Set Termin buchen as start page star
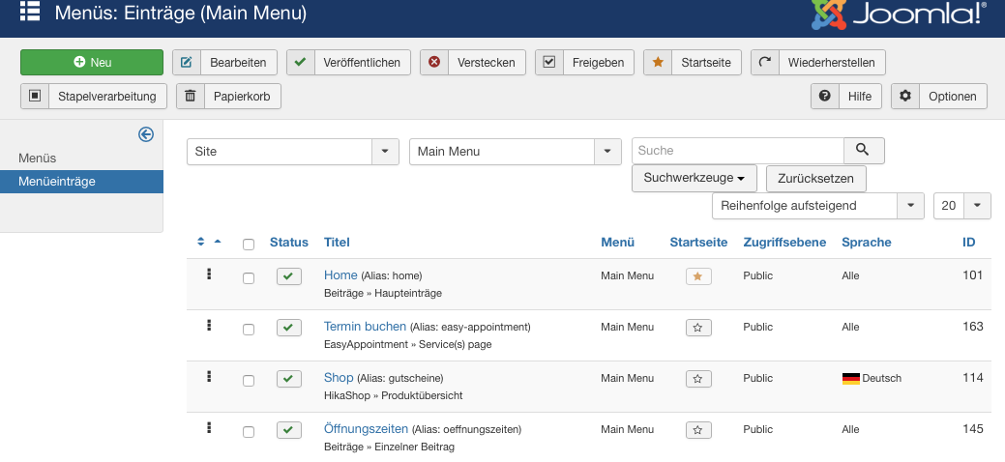The width and height of the screenshot is (1005, 462). point(698,328)
